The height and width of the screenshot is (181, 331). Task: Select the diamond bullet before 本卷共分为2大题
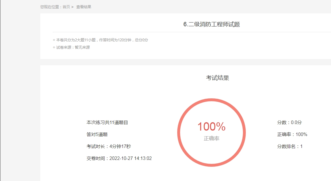[x=54, y=40]
